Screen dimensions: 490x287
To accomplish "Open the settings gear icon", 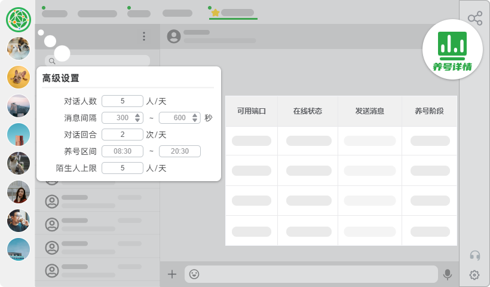I will coord(474,275).
